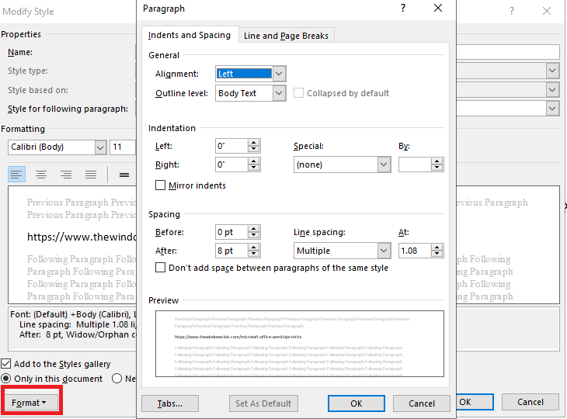Toggle Add to the Styles gallery checkbox

tap(6, 364)
